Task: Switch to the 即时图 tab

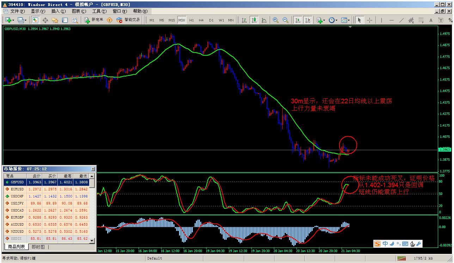Action: (38, 247)
